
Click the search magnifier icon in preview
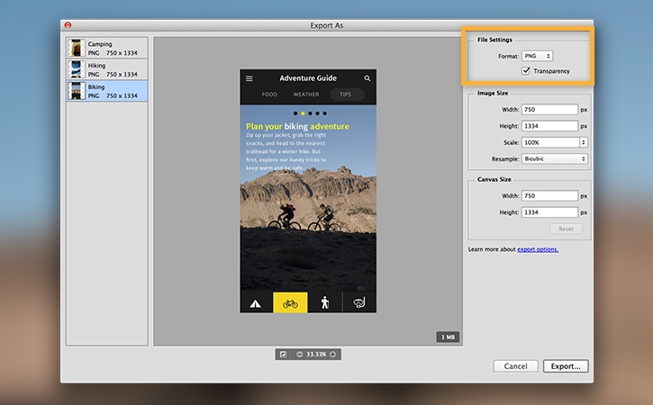pyautogui.click(x=367, y=78)
